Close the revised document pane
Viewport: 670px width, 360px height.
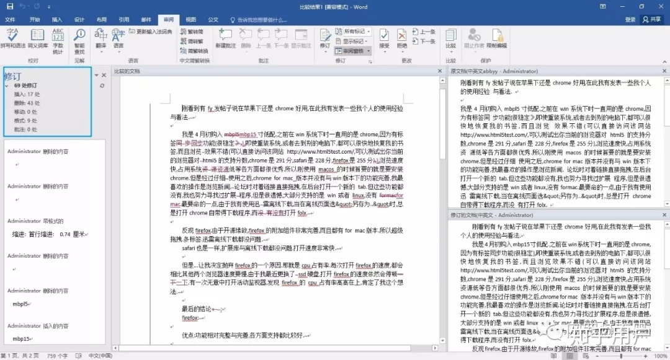(x=664, y=215)
